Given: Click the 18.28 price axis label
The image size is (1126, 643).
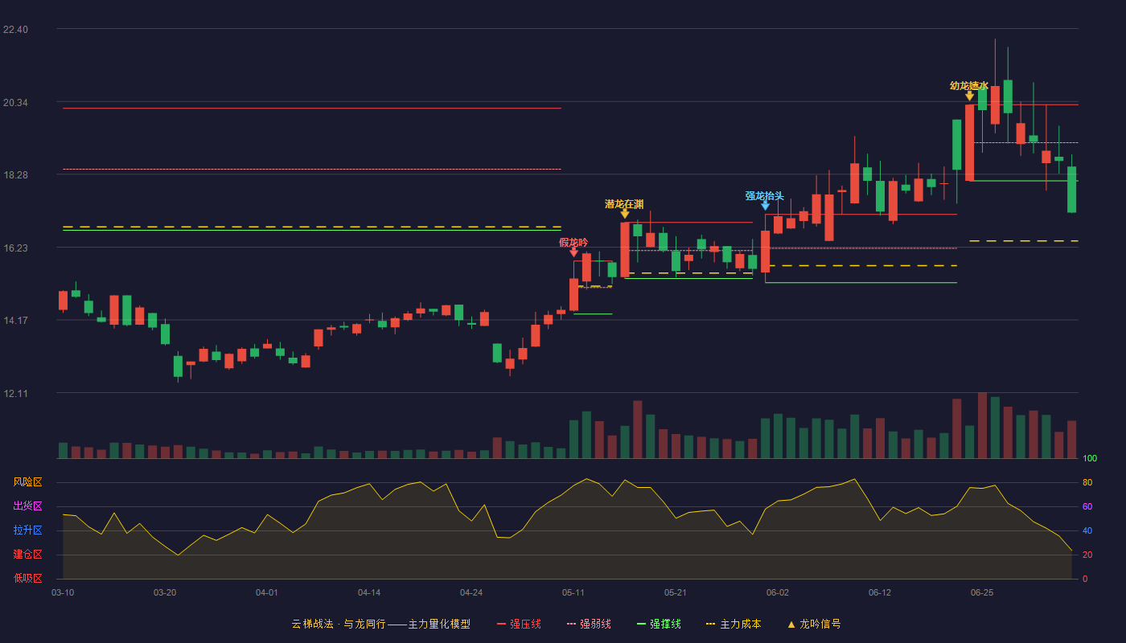Looking at the screenshot, I should click(15, 175).
